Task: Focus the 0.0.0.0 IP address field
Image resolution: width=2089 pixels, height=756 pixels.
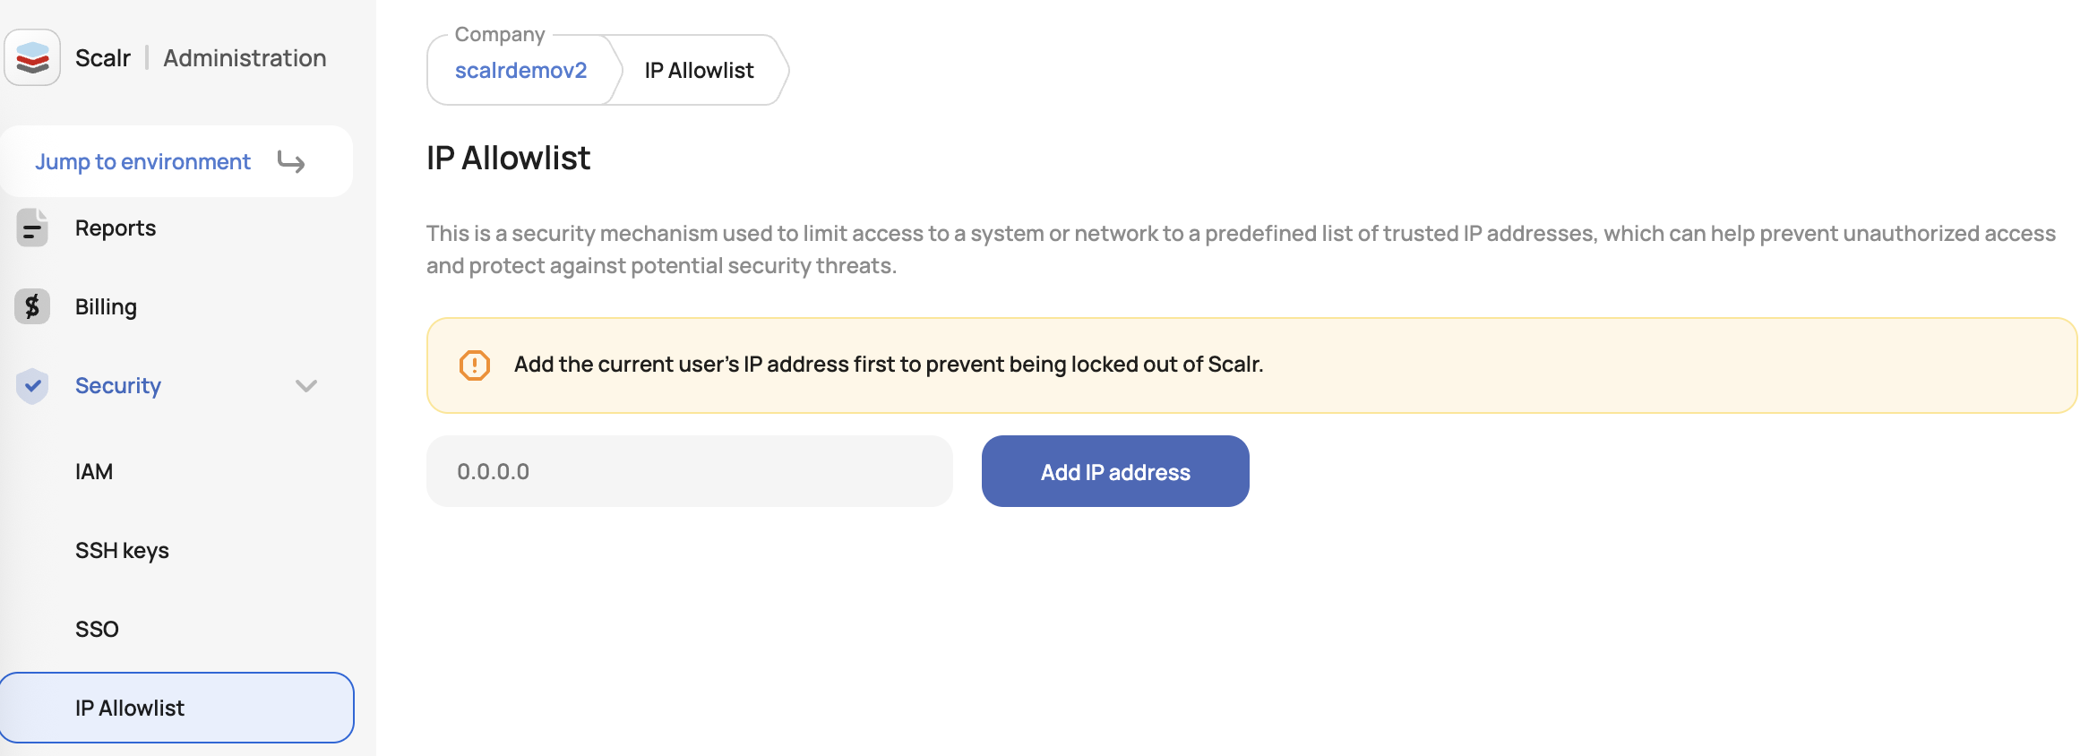Action: coord(690,471)
